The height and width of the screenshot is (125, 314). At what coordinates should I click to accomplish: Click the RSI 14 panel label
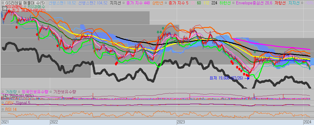click(11, 109)
